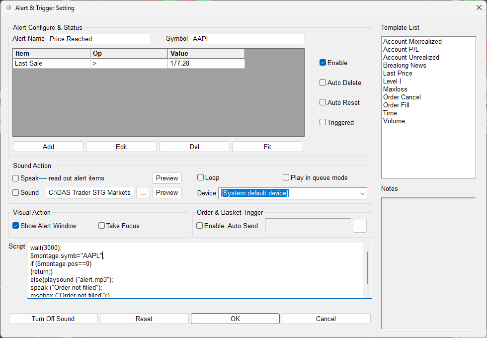Select Time template
The height and width of the screenshot is (338, 487).
(x=390, y=113)
